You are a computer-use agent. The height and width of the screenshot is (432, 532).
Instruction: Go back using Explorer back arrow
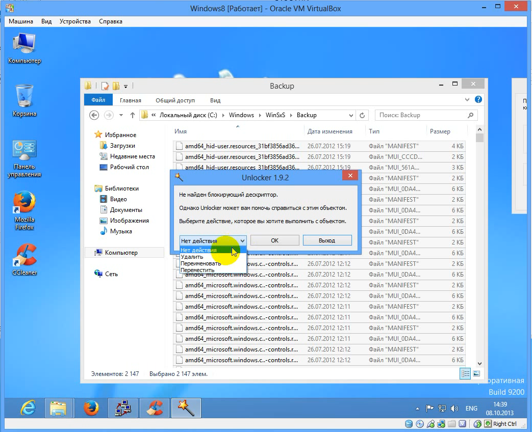coord(94,115)
